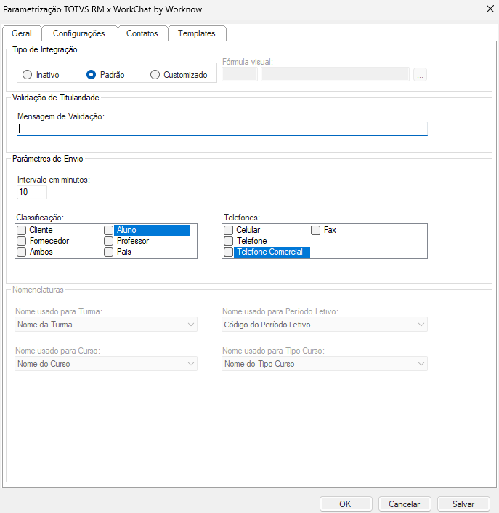
Task: Open the Configurações tab
Action: (x=79, y=33)
